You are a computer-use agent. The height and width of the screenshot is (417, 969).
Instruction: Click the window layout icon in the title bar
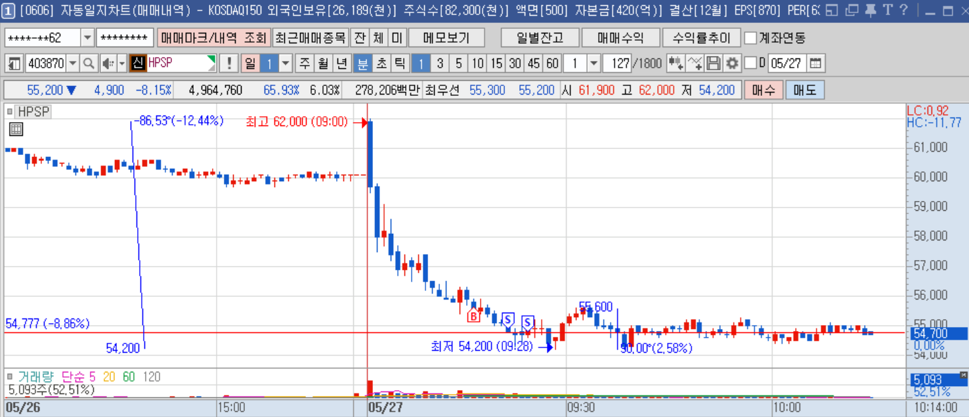(832, 10)
